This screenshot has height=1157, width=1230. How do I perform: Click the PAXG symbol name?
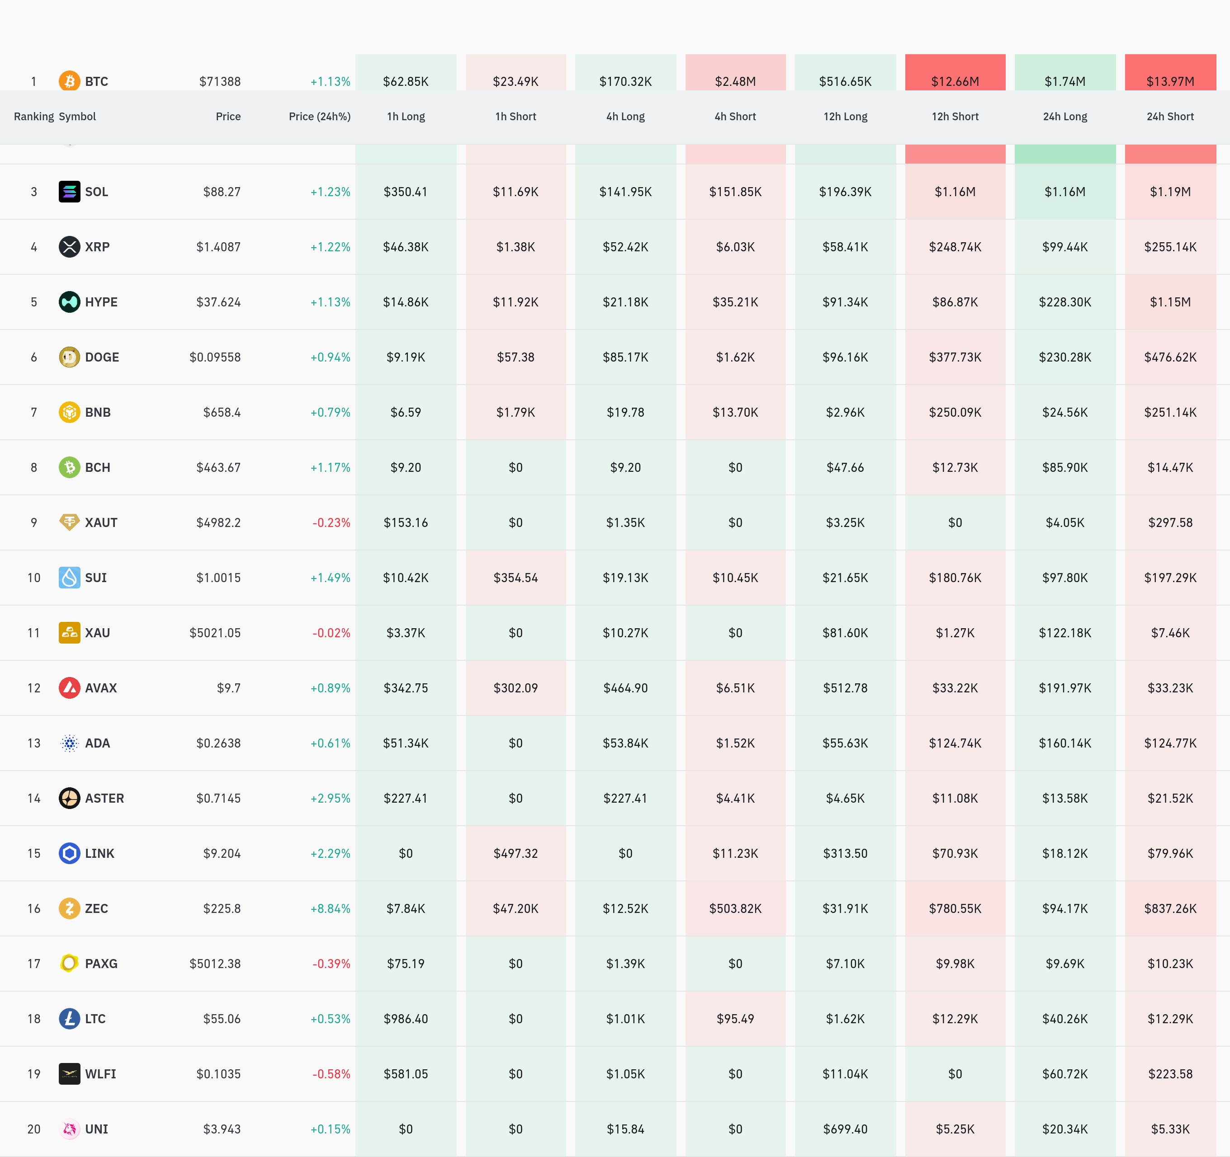click(101, 964)
